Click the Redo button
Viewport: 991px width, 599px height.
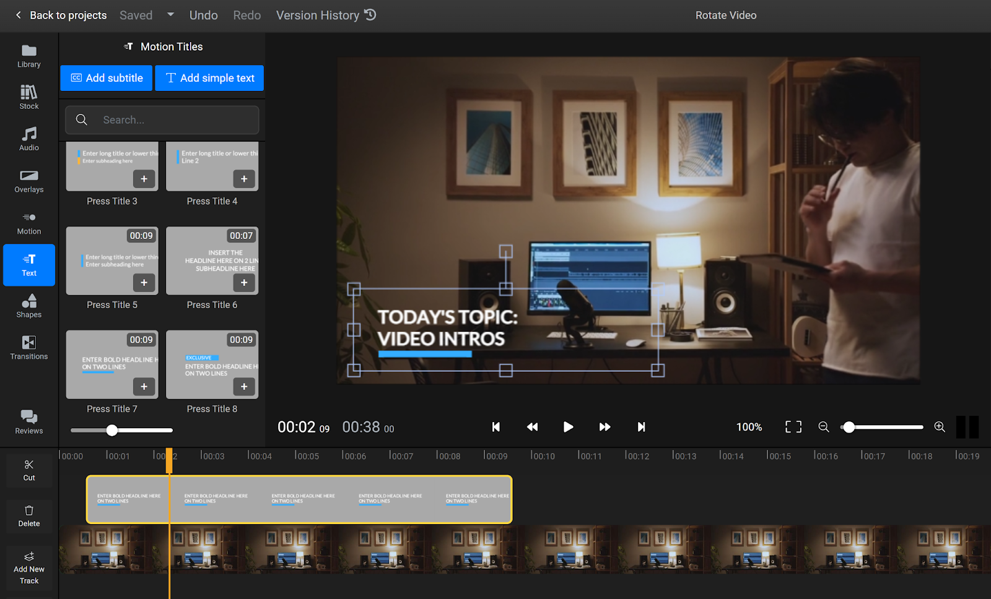click(x=247, y=15)
